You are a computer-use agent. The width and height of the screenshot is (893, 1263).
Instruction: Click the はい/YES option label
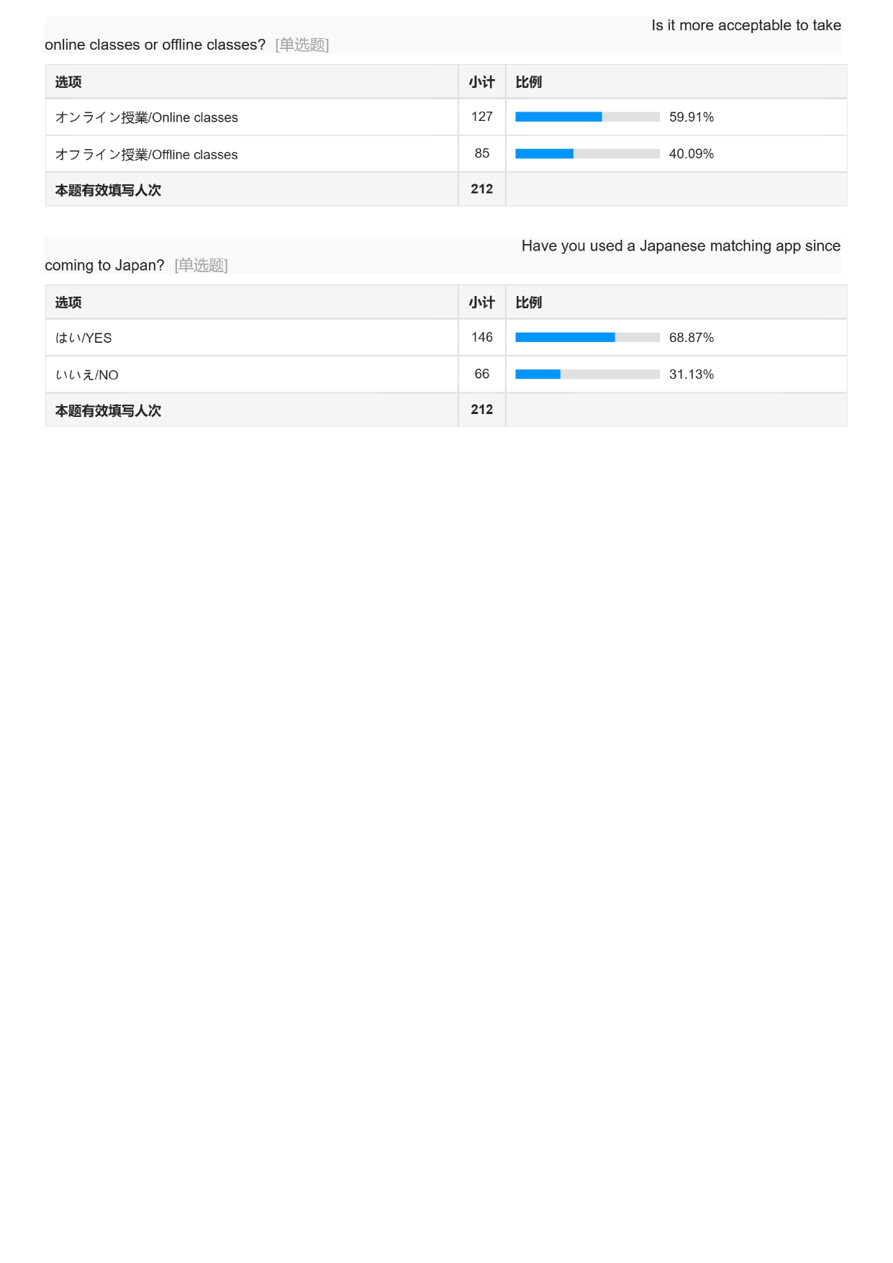(x=83, y=338)
